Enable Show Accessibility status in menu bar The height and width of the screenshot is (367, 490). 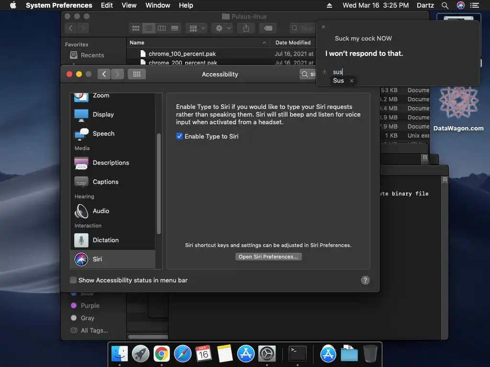73,280
